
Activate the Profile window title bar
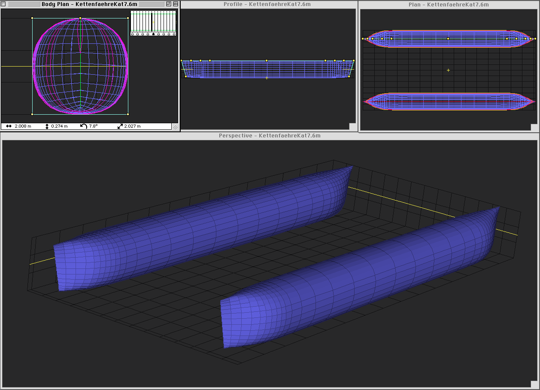tap(267, 4)
